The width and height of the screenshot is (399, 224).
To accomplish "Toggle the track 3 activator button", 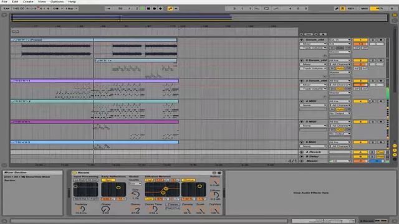I will [360, 81].
